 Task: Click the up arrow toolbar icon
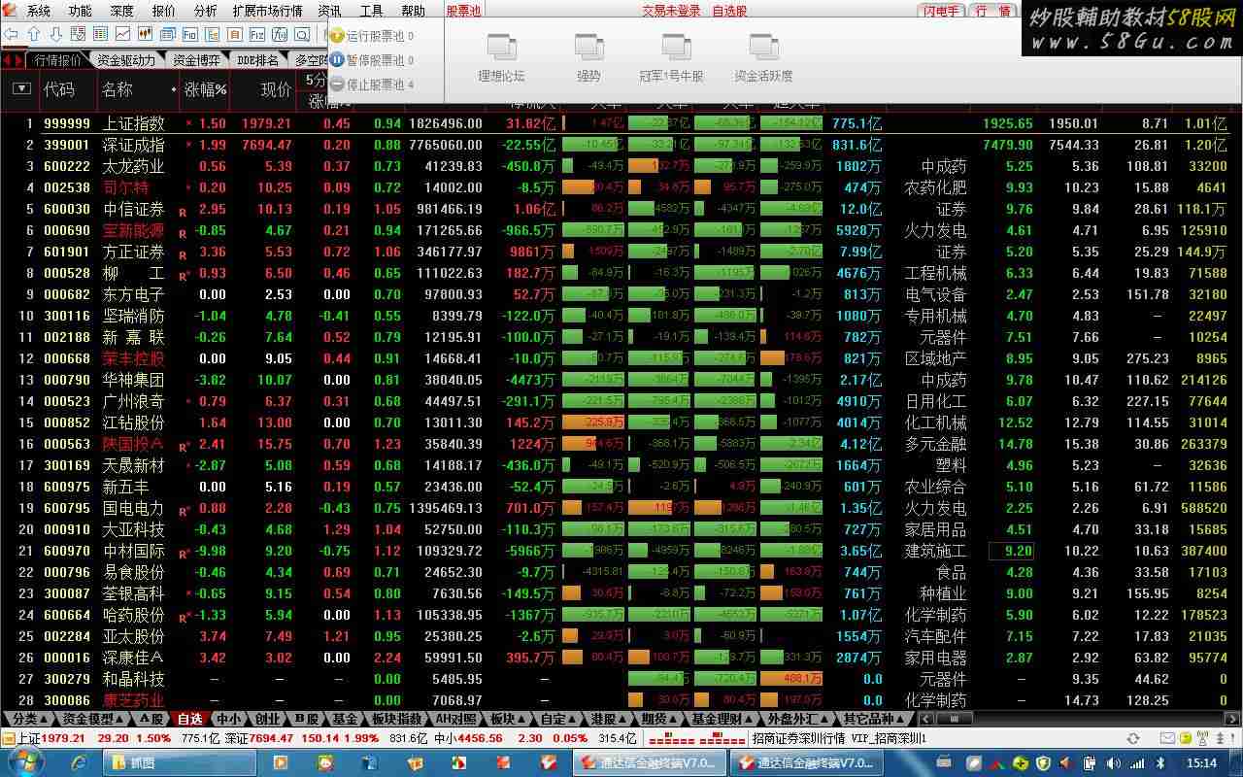(x=33, y=34)
